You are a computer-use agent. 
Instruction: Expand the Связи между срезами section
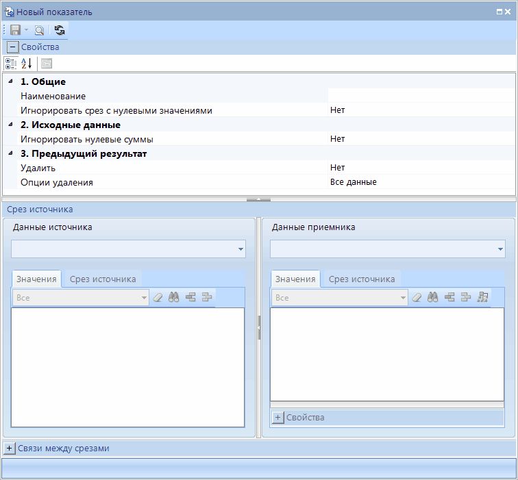[x=10, y=449]
